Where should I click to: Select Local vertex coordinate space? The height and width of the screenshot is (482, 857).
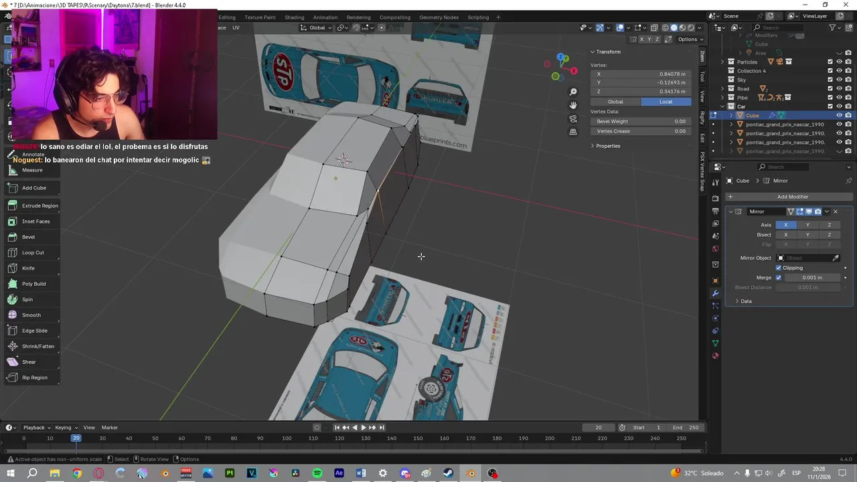pos(666,102)
